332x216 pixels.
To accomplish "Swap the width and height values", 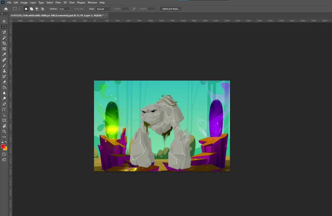I will pos(134,9).
